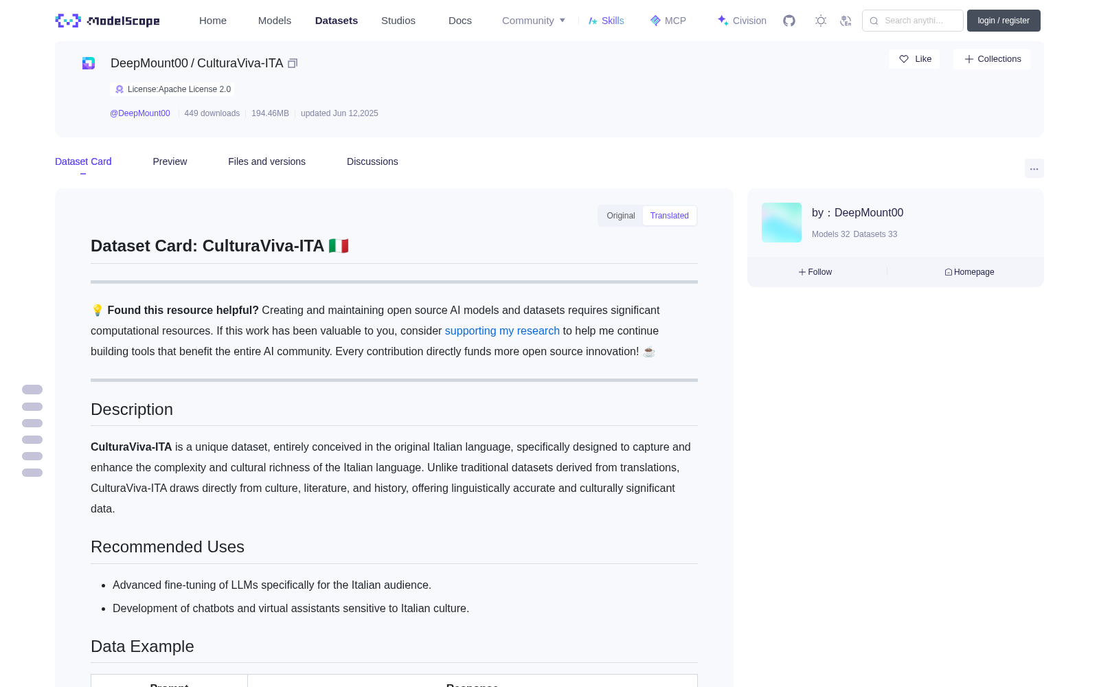Click the ModelScope logo
1099x687 pixels.
(x=108, y=21)
